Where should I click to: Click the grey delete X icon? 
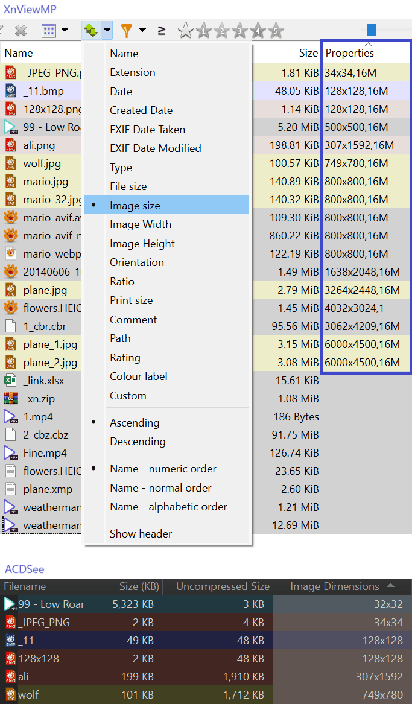click(x=21, y=30)
